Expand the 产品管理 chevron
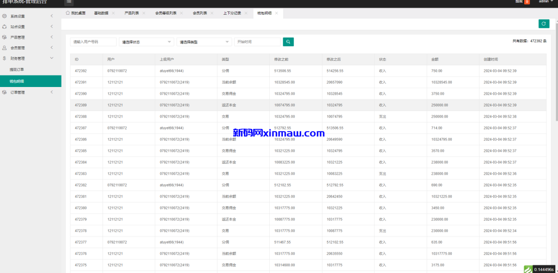This screenshot has width=558, height=273. click(x=52, y=37)
